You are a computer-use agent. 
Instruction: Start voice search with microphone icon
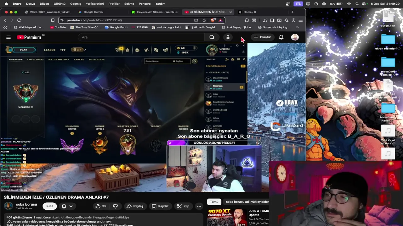tap(228, 37)
